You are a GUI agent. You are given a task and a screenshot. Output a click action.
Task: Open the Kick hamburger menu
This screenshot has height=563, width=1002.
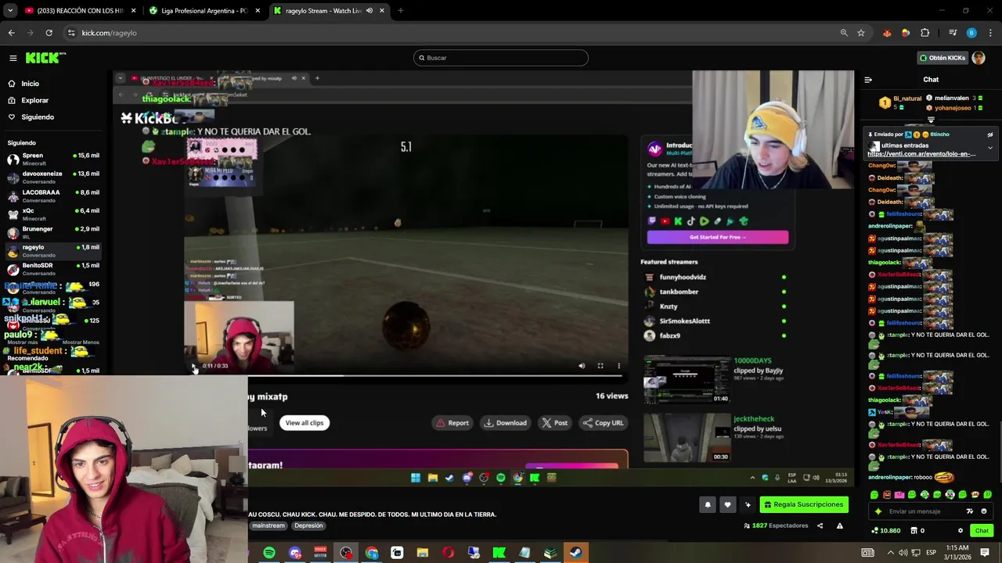pyautogui.click(x=13, y=58)
